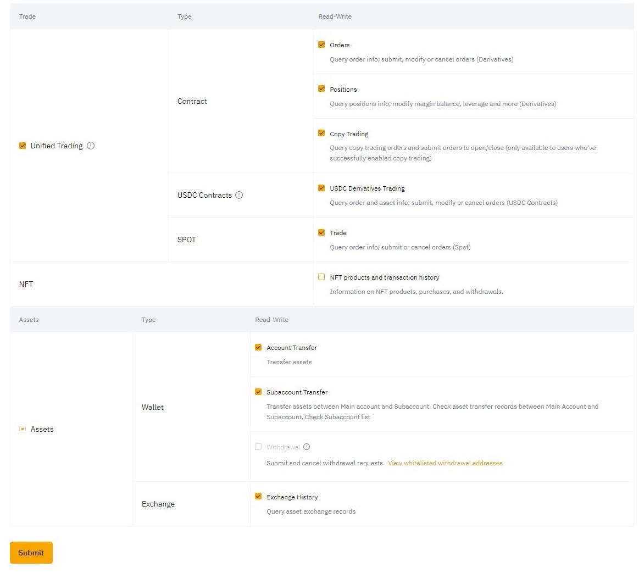Disable the Copy Trading checkbox
The image size is (639, 573).
[x=321, y=133]
